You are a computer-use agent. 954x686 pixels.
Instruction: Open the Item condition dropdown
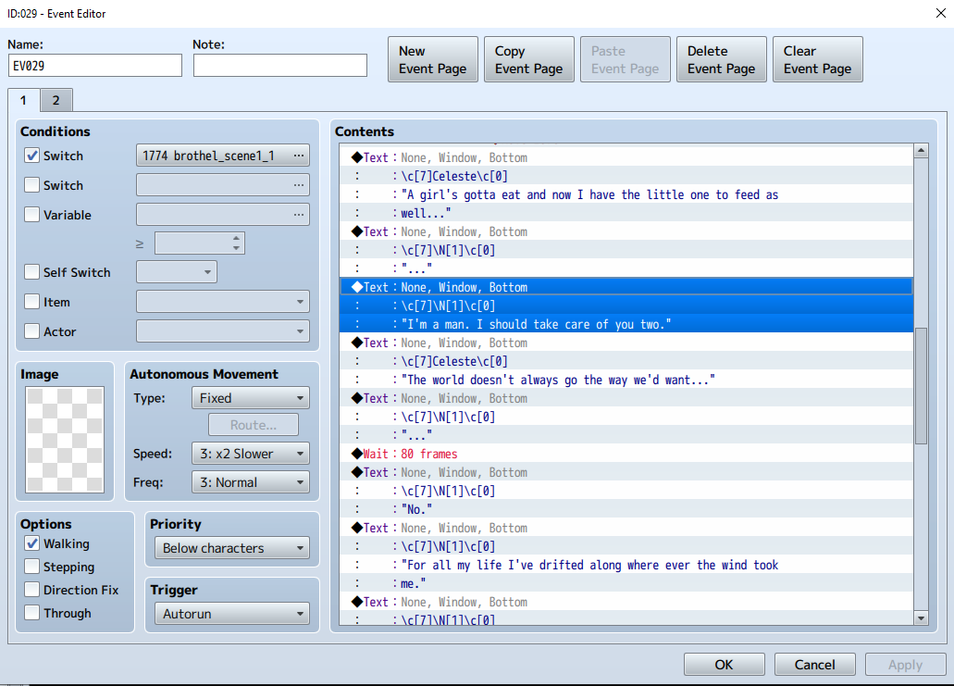coord(223,302)
